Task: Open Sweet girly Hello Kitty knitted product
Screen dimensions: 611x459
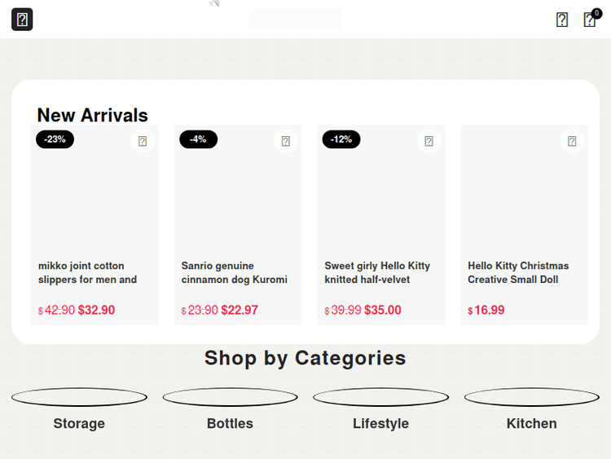Action: 377,272
